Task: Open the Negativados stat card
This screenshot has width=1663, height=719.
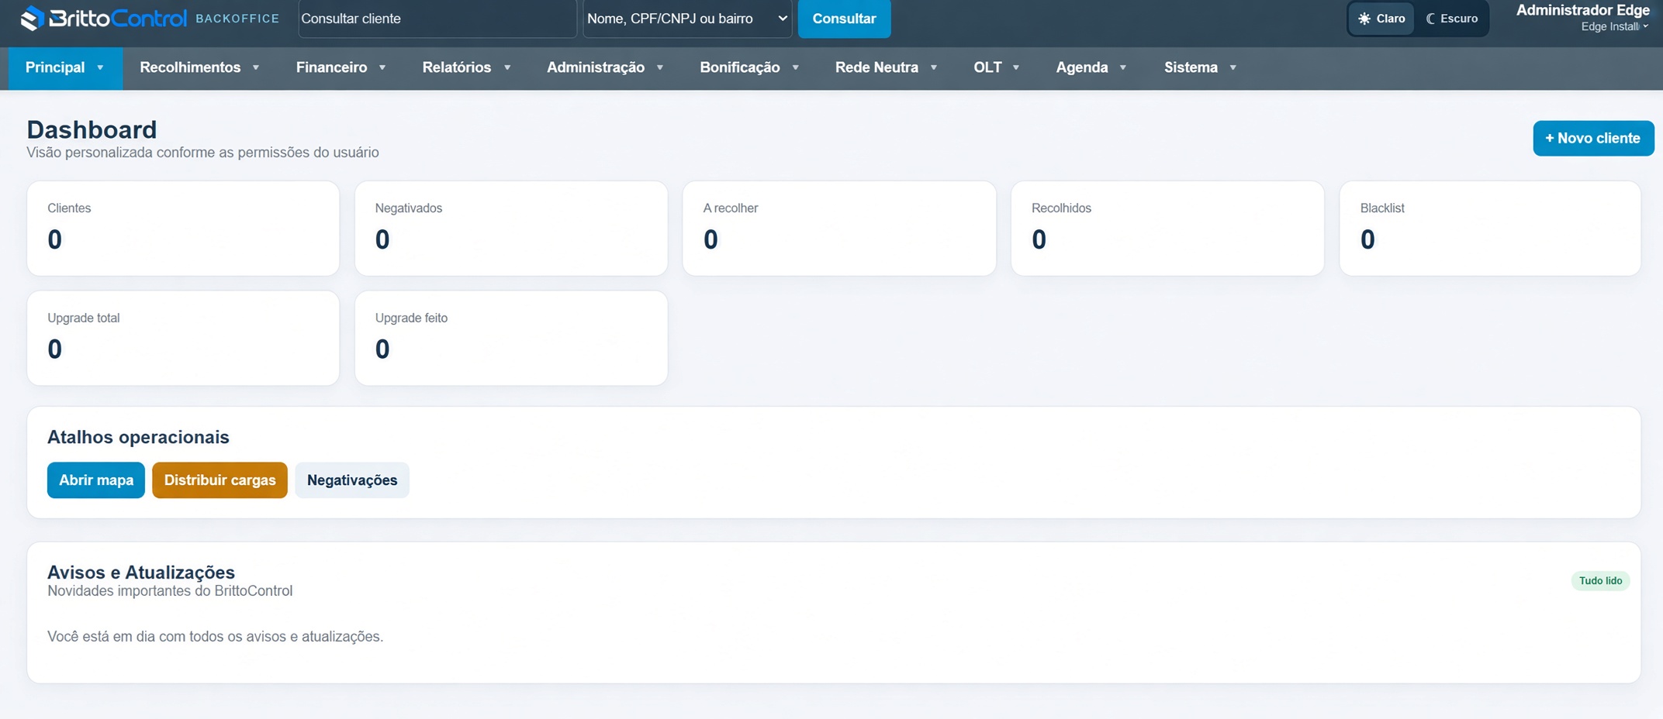Action: (511, 229)
